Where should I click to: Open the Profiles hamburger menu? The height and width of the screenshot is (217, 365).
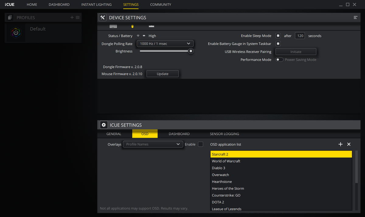pos(78,18)
